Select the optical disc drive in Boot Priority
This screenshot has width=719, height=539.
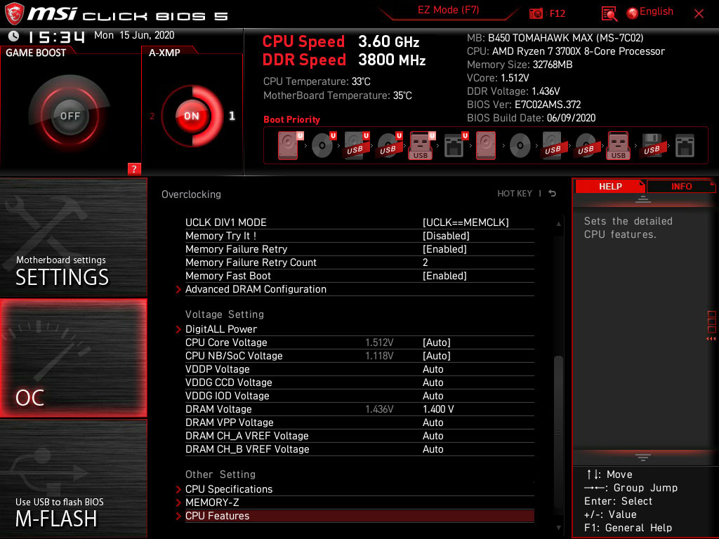pyautogui.click(x=322, y=145)
